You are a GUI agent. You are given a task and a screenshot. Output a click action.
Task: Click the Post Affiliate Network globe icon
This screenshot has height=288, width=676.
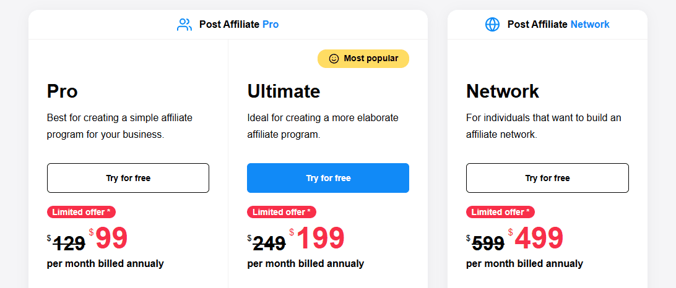pos(492,25)
